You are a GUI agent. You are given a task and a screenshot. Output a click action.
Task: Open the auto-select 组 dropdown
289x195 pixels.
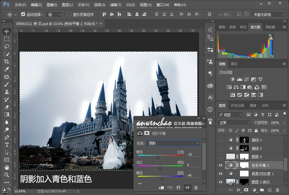[54, 15]
